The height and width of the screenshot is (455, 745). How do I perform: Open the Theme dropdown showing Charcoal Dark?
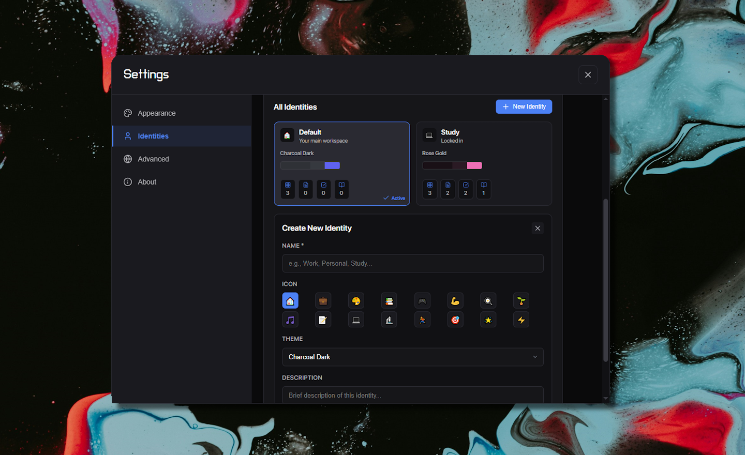[x=412, y=357]
